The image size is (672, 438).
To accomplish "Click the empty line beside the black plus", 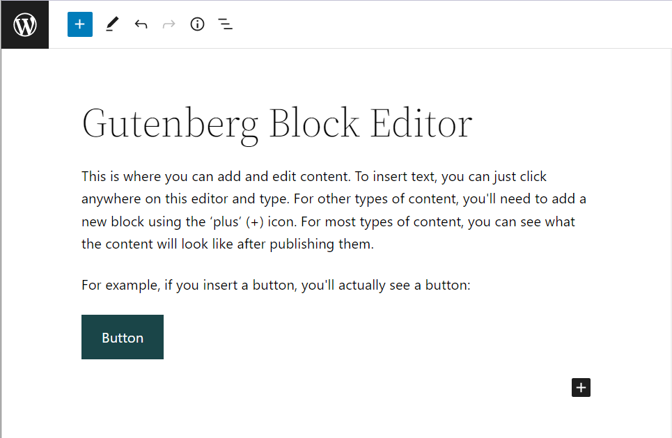I will pyautogui.click(x=326, y=387).
